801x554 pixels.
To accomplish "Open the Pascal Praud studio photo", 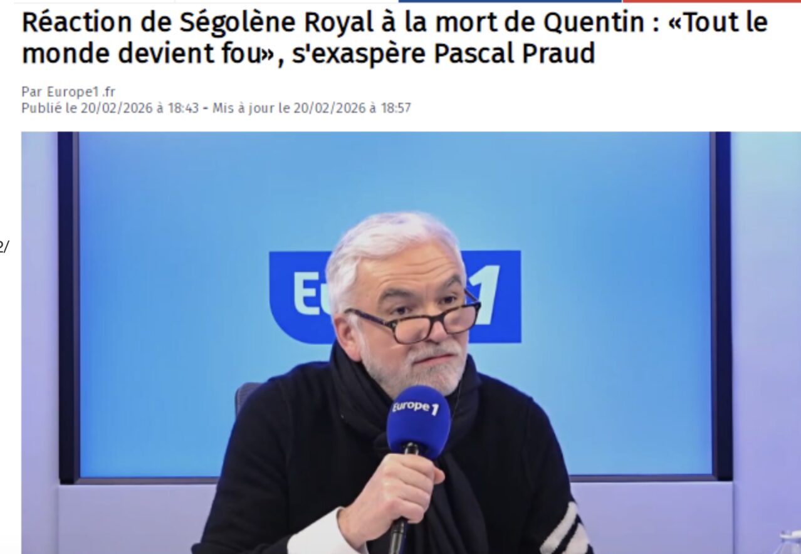I will (411, 343).
